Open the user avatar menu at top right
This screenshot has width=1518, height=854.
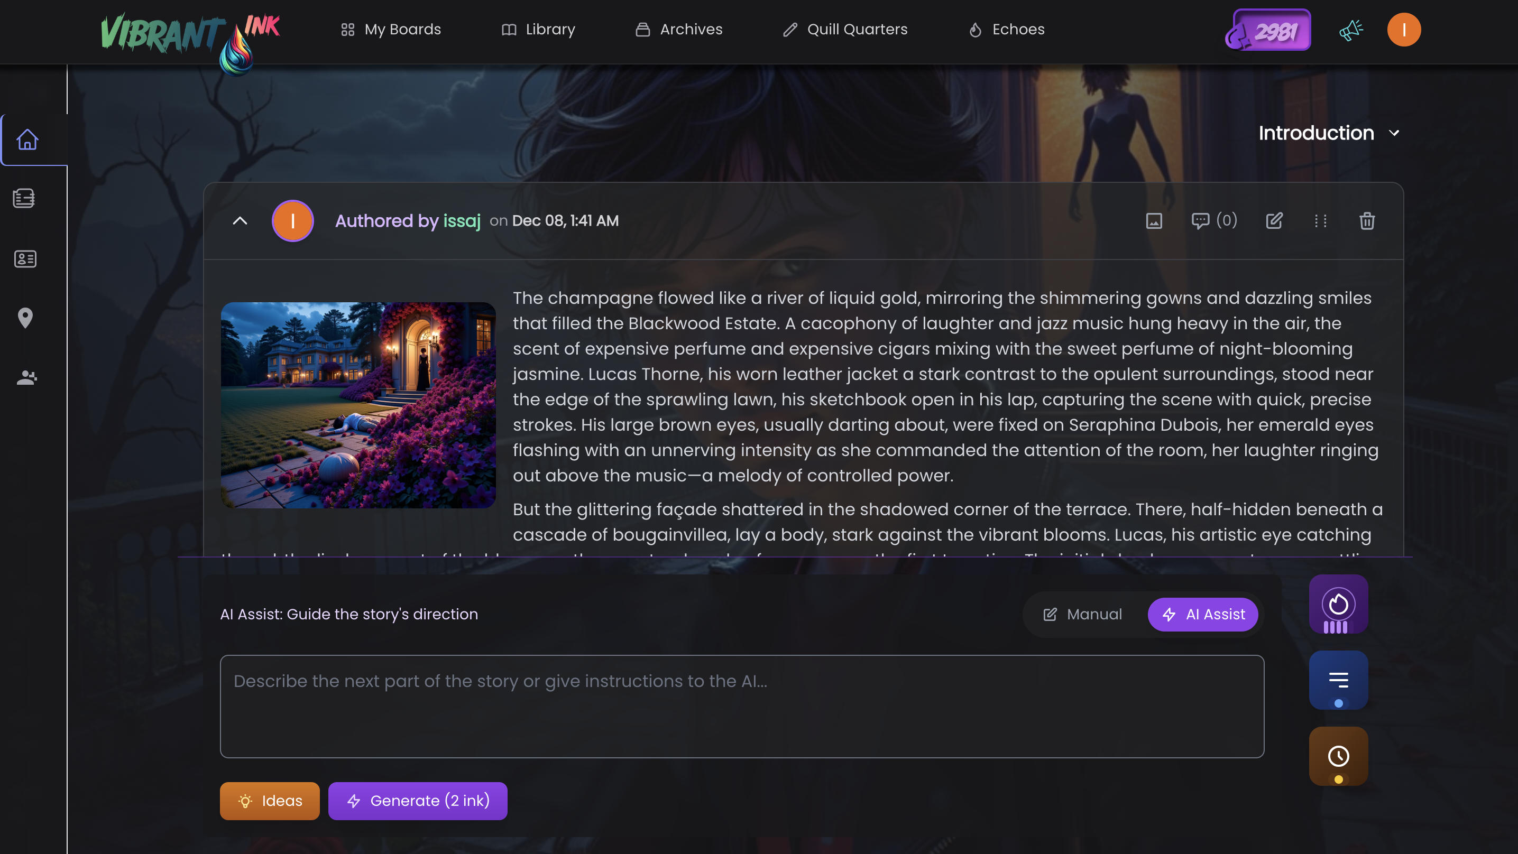point(1404,30)
